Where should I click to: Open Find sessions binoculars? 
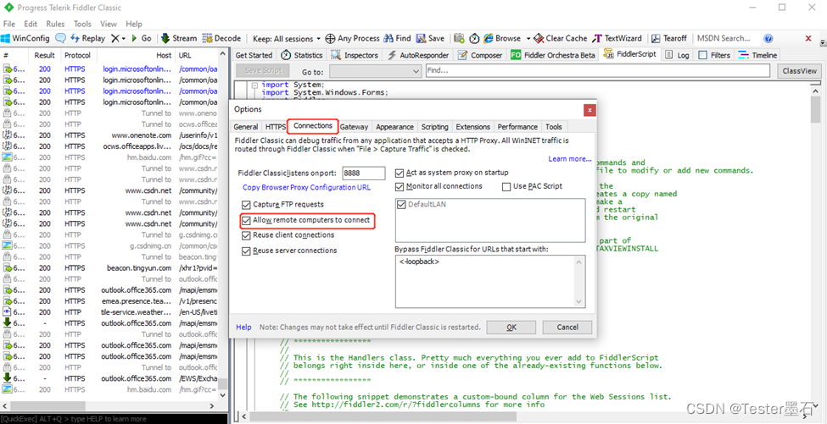click(x=397, y=38)
